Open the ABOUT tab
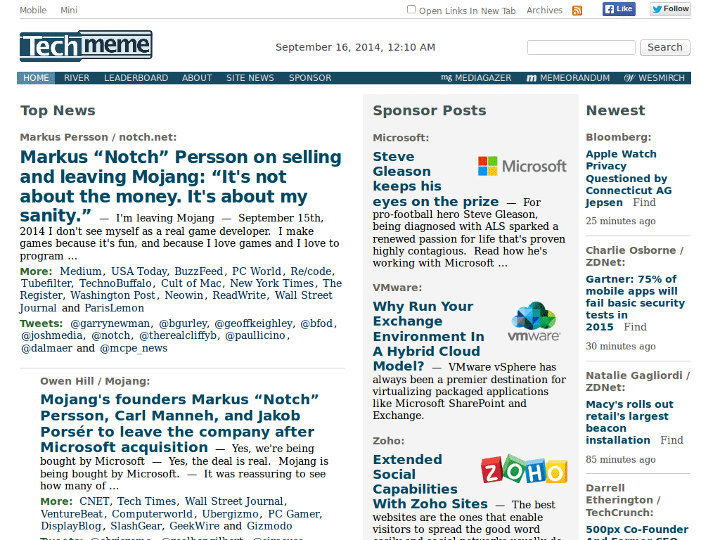The width and height of the screenshot is (720, 540). [x=197, y=77]
